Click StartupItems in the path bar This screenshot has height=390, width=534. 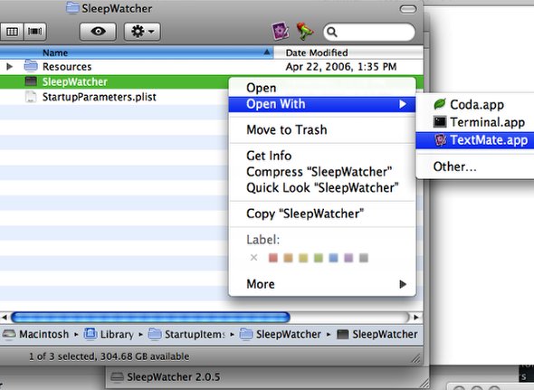click(186, 335)
